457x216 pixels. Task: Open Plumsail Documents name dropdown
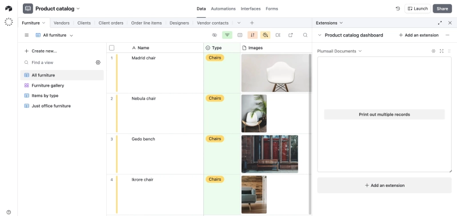pos(360,51)
